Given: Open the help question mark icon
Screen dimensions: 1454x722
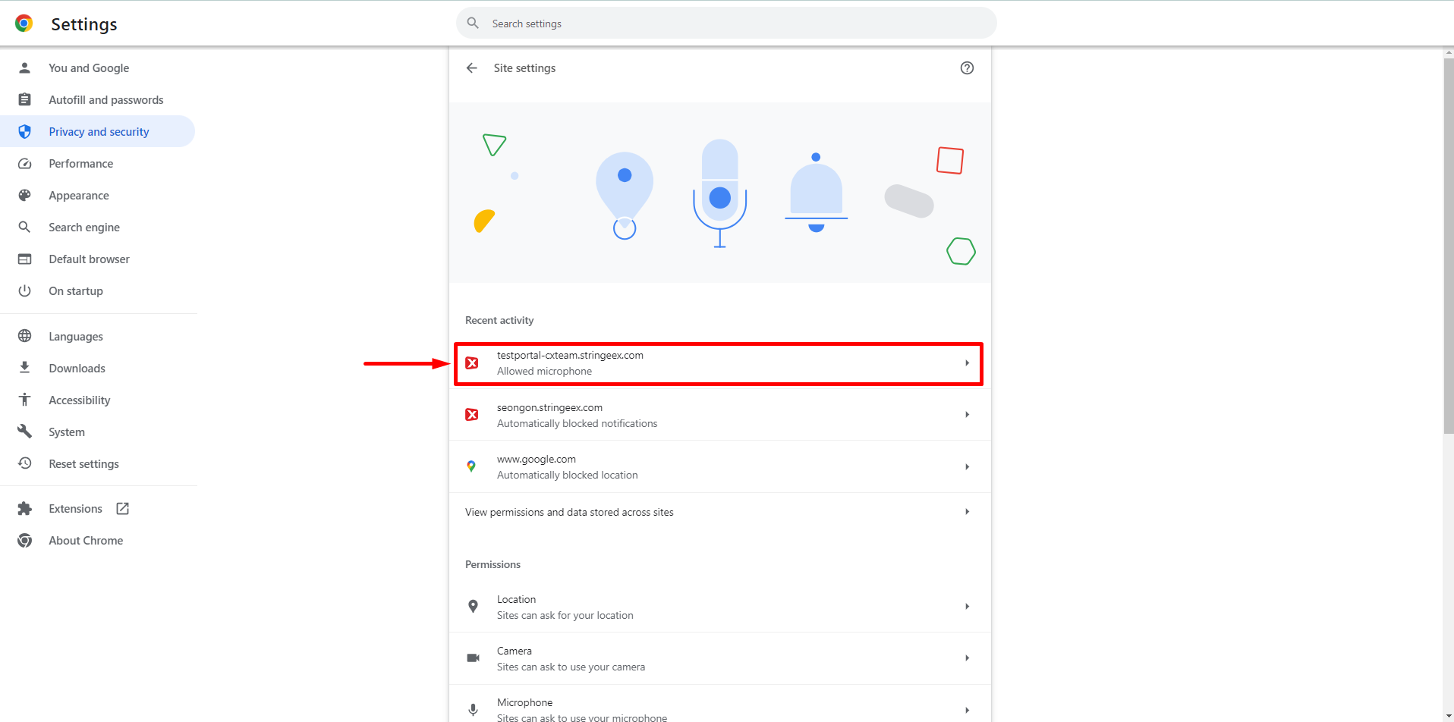Looking at the screenshot, I should click(x=967, y=68).
